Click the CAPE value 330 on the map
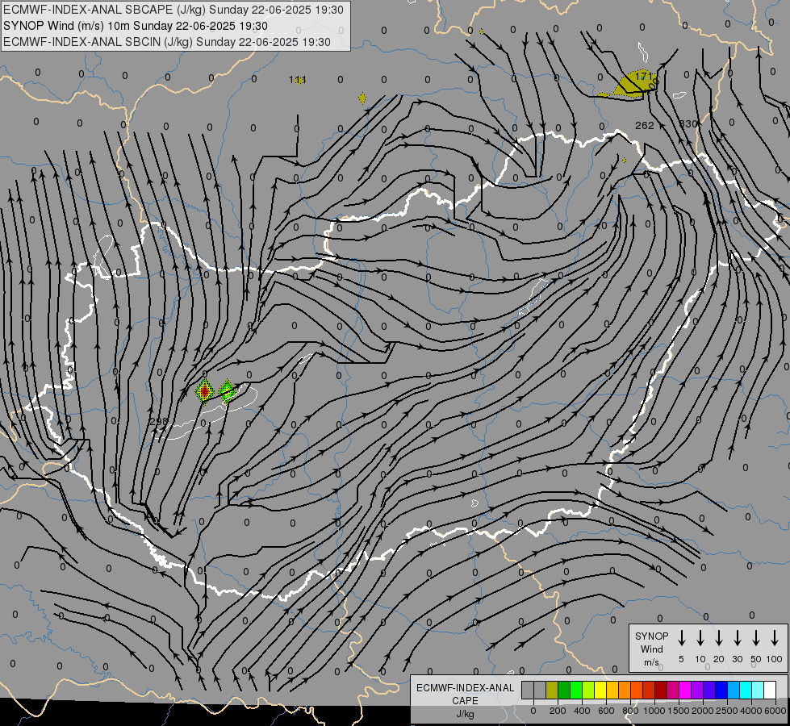This screenshot has width=790, height=726. click(x=688, y=124)
